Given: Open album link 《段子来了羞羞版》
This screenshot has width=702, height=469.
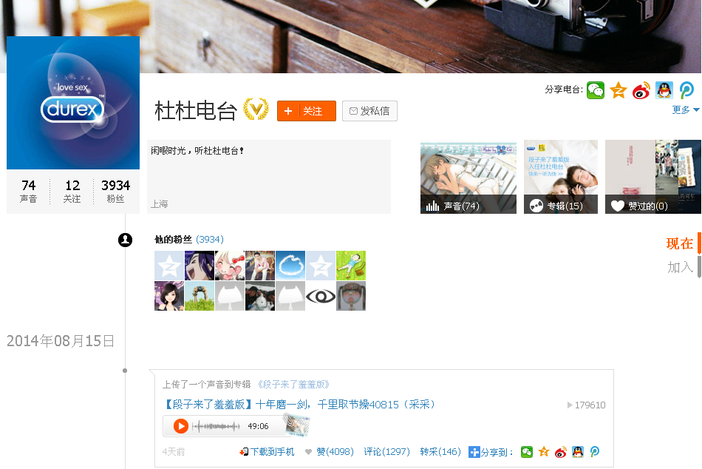Looking at the screenshot, I should 293,384.
